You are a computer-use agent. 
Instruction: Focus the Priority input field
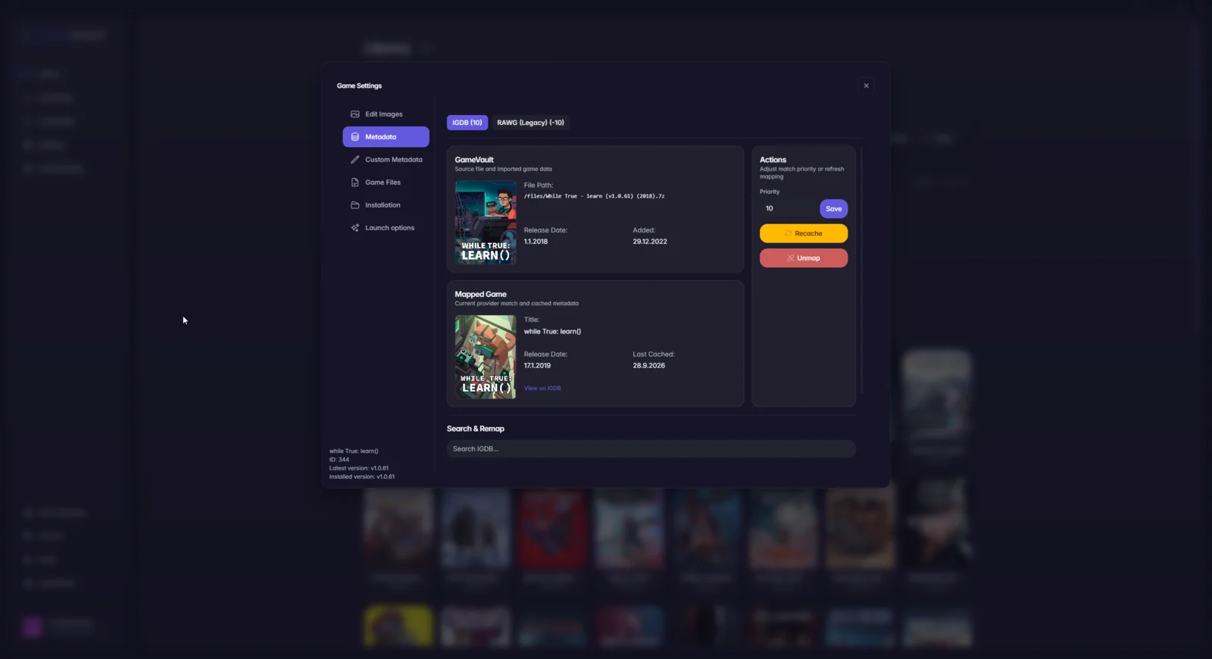coord(789,209)
